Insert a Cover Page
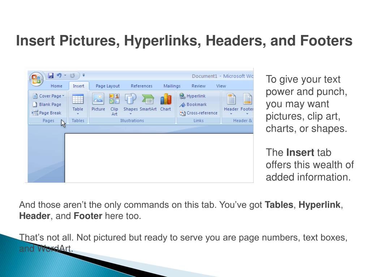 49,96
